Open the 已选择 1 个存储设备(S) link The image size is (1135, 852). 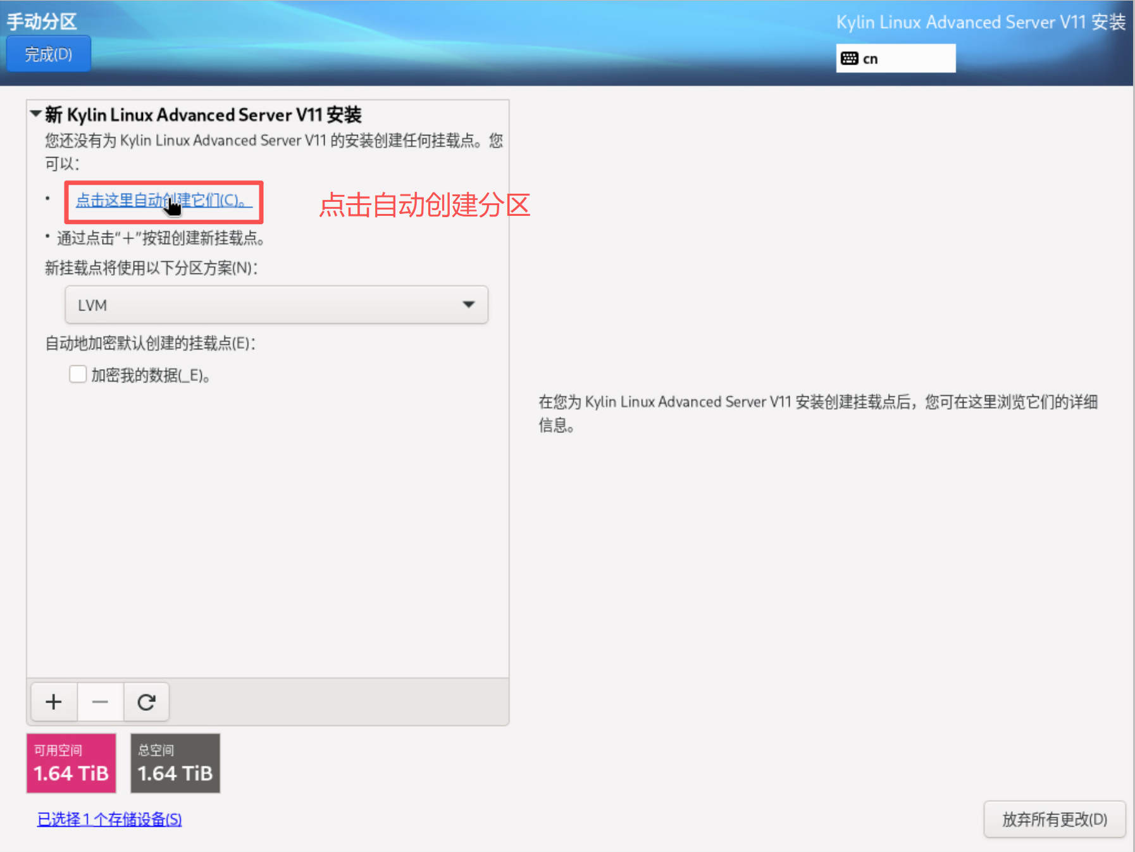[109, 819]
